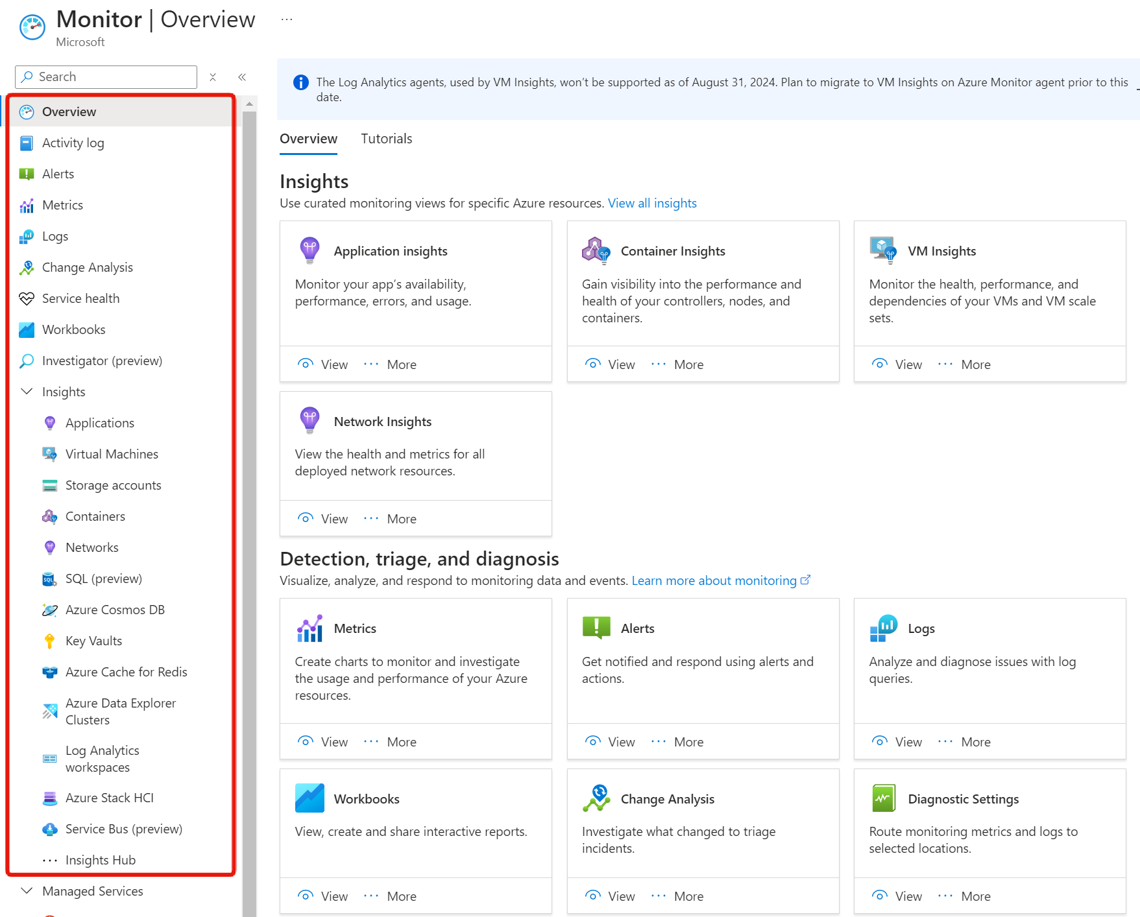Click the Workbooks icon in sidebar
The height and width of the screenshot is (917, 1140).
[x=27, y=329]
